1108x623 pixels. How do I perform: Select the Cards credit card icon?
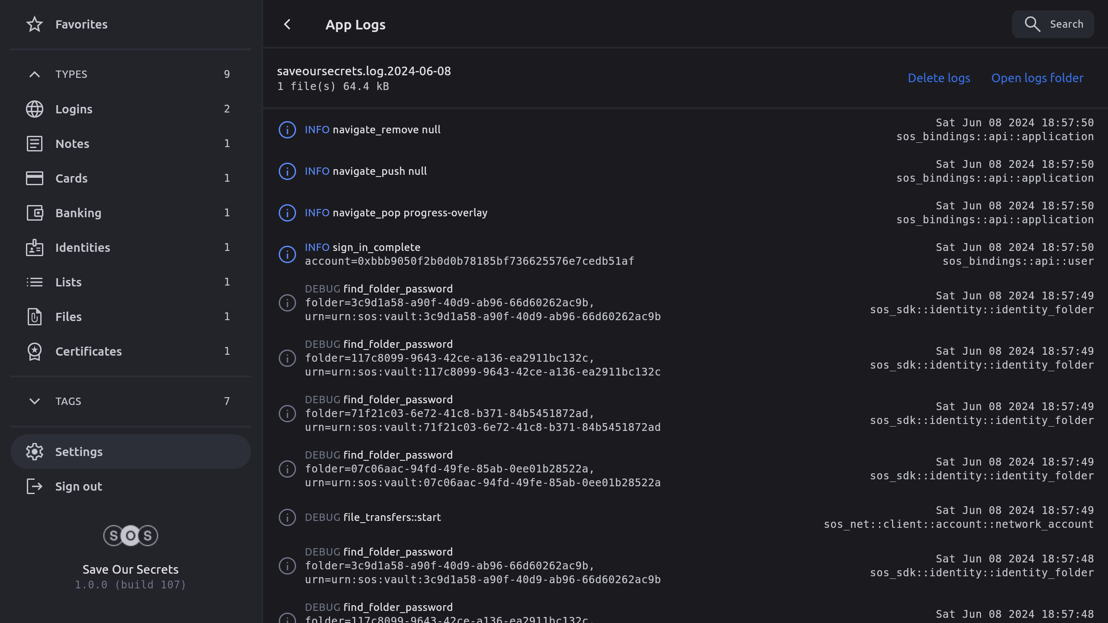[x=35, y=178]
